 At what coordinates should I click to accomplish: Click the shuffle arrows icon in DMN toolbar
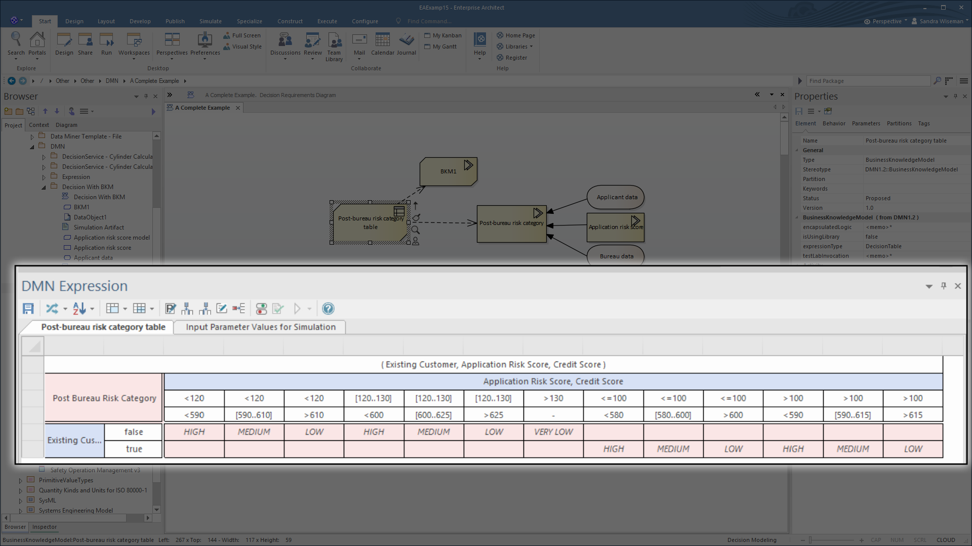tap(52, 308)
